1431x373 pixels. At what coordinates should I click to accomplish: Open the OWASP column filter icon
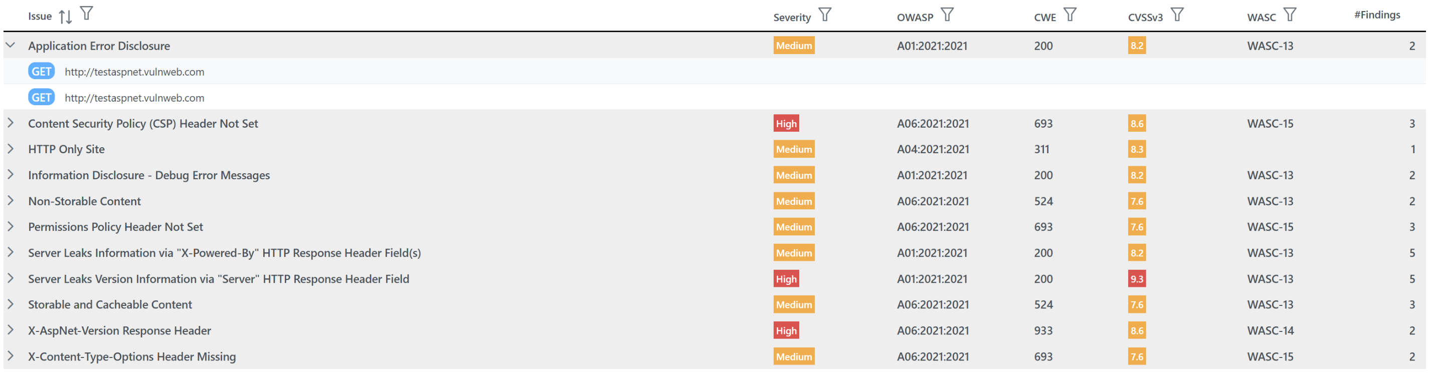(947, 15)
